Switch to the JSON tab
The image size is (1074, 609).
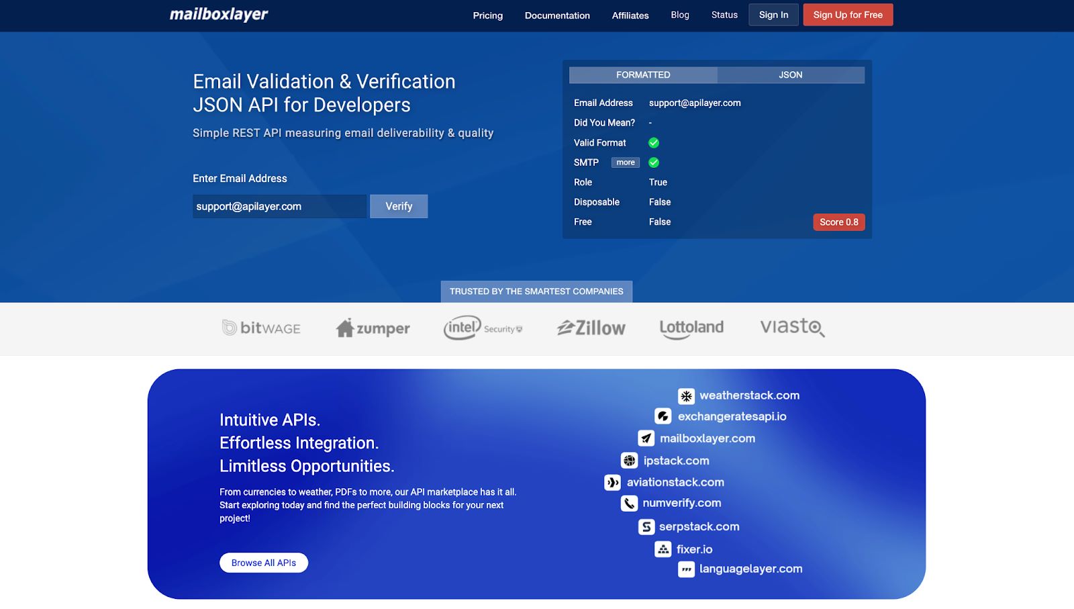[791, 75]
